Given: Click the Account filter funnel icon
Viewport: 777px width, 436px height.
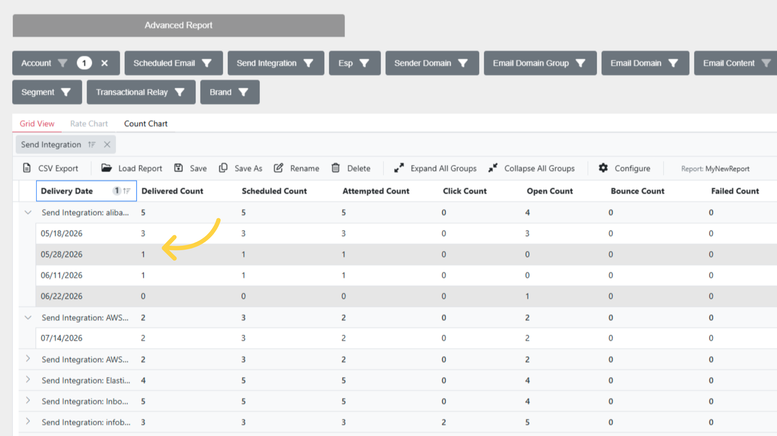Looking at the screenshot, I should (62, 63).
